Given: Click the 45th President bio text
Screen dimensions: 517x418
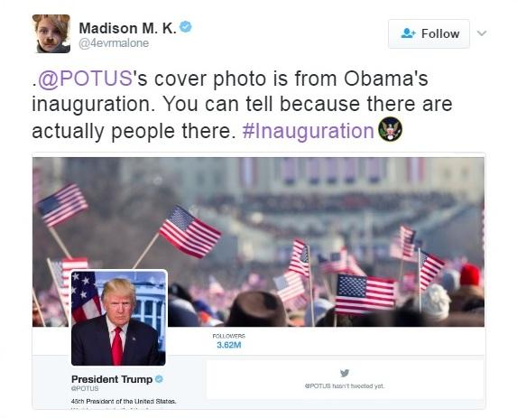Looking at the screenshot, I should [x=124, y=402].
